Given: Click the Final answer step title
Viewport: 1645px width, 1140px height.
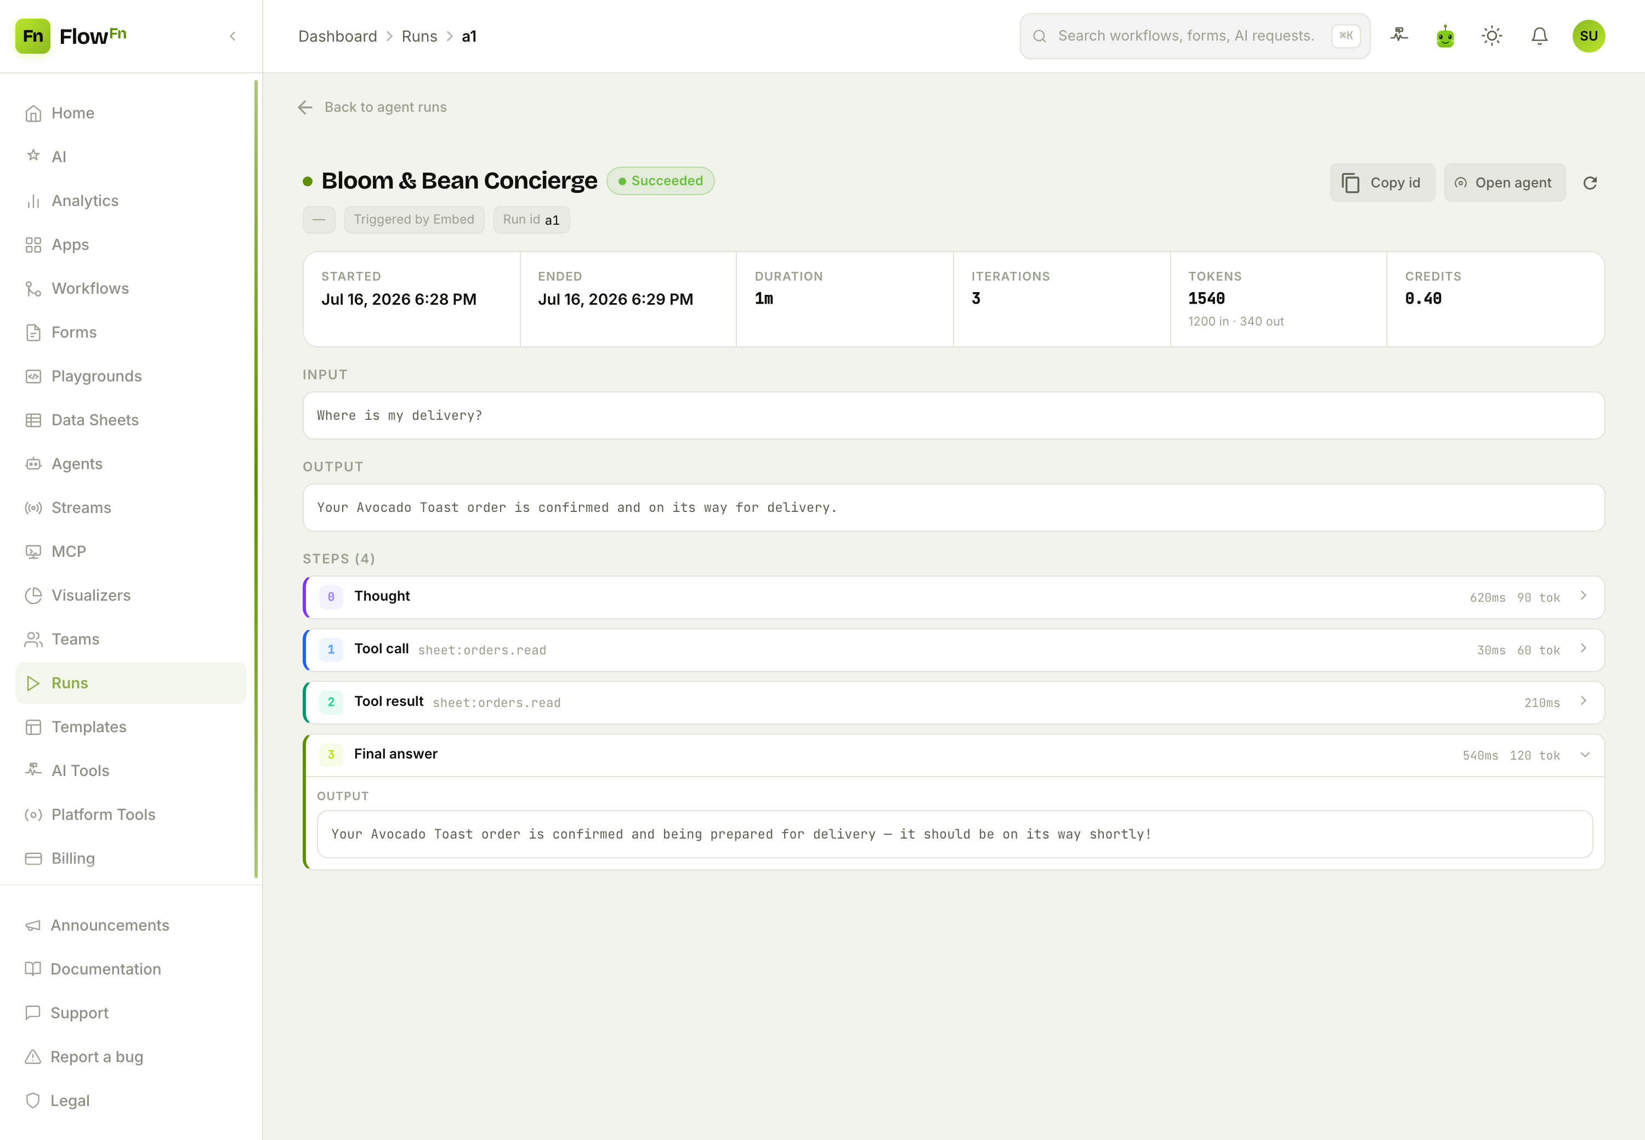Looking at the screenshot, I should coord(395,754).
